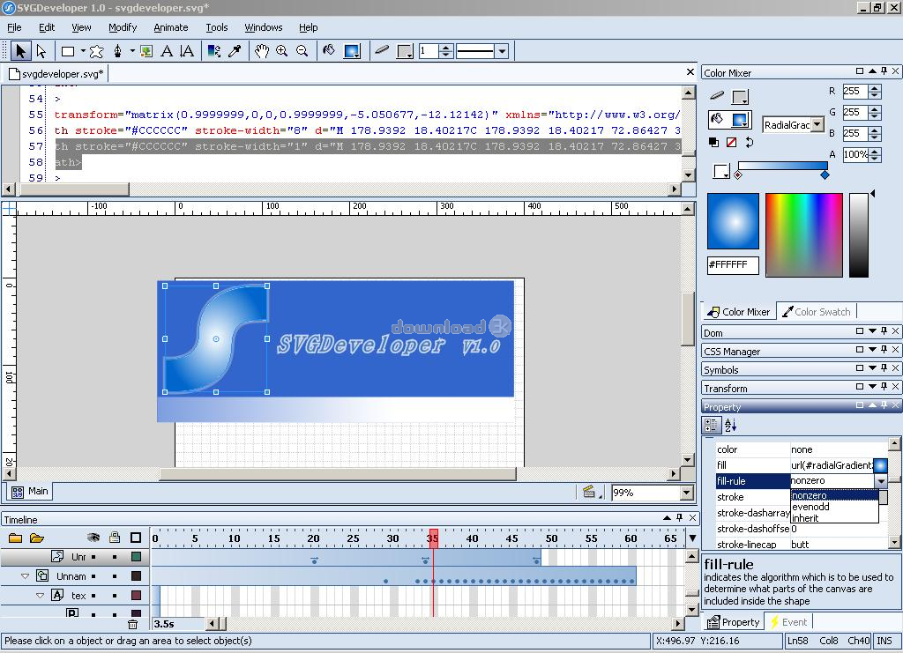Collapse the tex layer triangle

click(x=40, y=596)
